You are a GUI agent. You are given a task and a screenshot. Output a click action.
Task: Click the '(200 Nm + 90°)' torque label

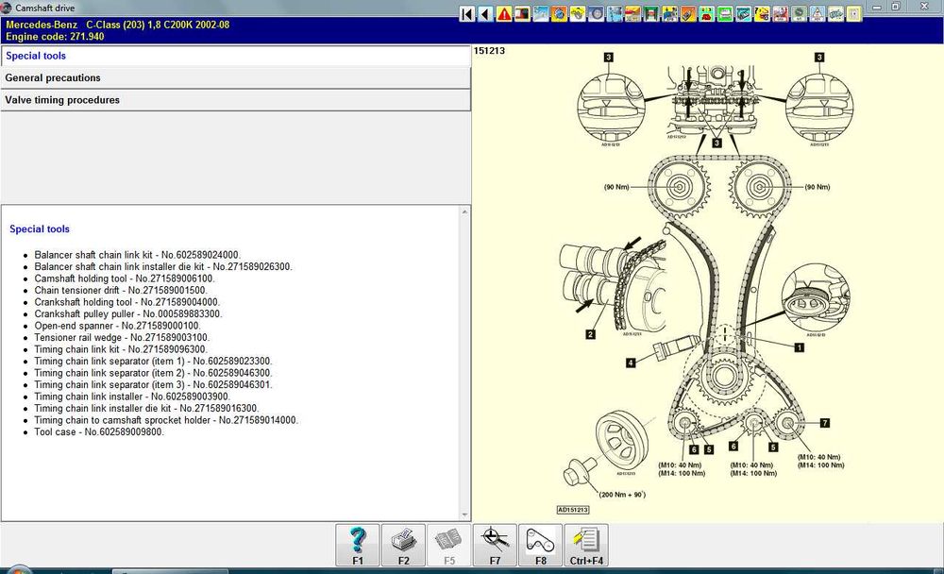pos(622,495)
